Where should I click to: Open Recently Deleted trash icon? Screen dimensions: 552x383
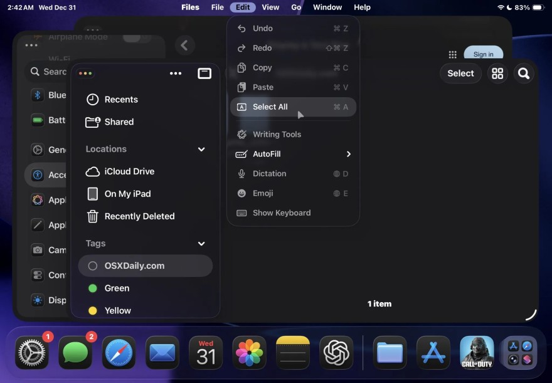tap(92, 216)
